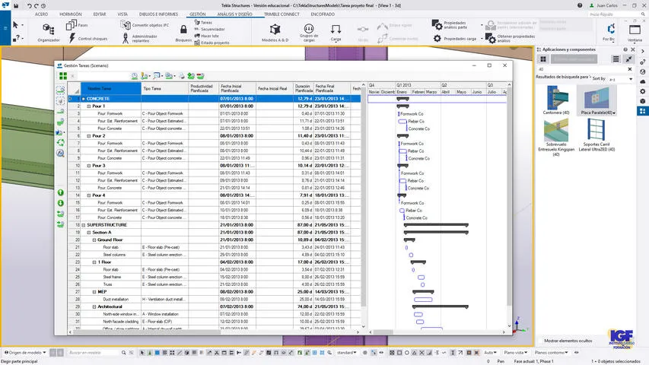Collapse the SUPERSTRUCTURE group
The width and height of the screenshot is (649, 365).
tap(83, 225)
